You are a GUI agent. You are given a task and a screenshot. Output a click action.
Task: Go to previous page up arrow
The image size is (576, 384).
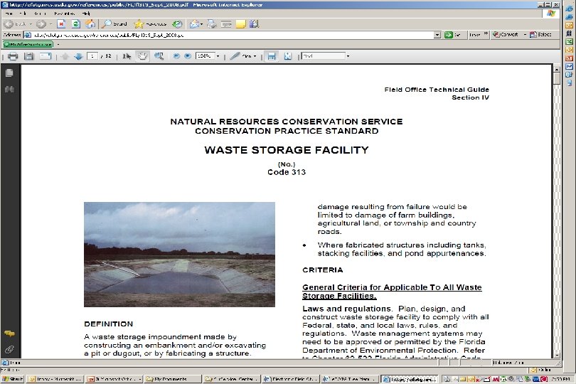pos(65,56)
